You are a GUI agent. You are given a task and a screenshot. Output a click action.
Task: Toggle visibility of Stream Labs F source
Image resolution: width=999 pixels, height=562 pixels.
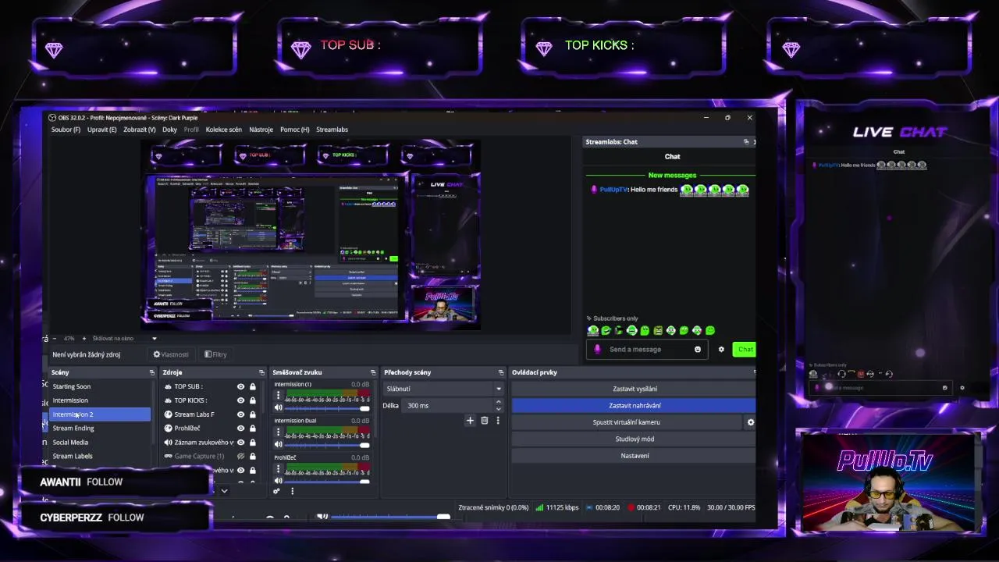click(x=240, y=414)
